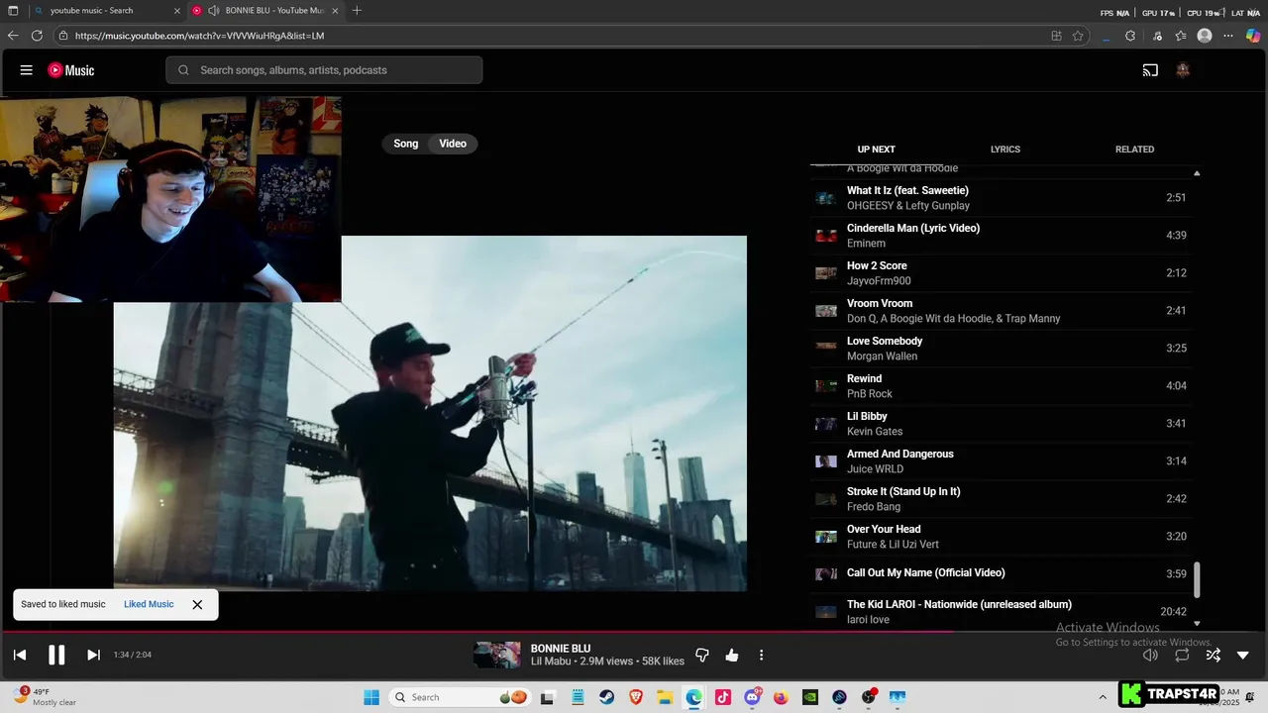Open the favorites list icon
This screenshot has width=1268, height=713.
coord(1181,36)
